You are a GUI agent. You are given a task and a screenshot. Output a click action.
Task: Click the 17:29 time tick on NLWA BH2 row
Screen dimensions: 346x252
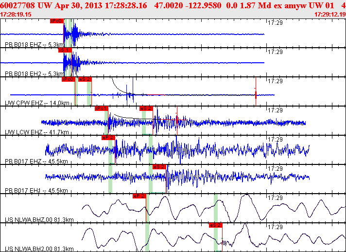tap(275, 227)
